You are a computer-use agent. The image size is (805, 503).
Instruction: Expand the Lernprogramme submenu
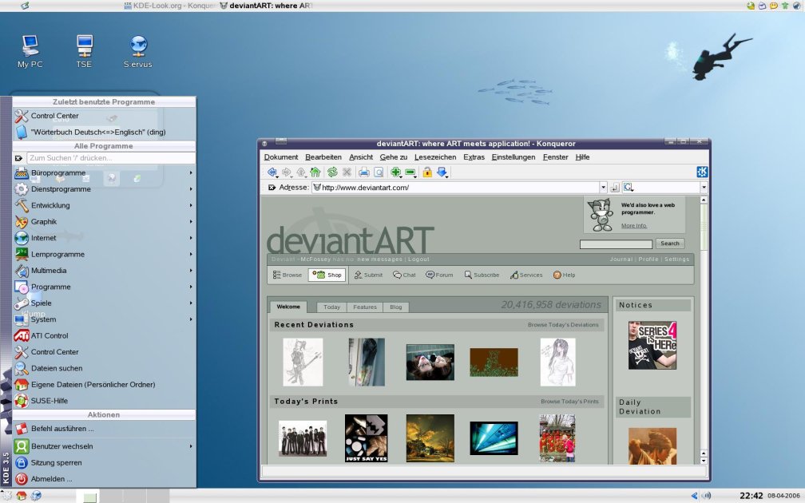pos(104,254)
